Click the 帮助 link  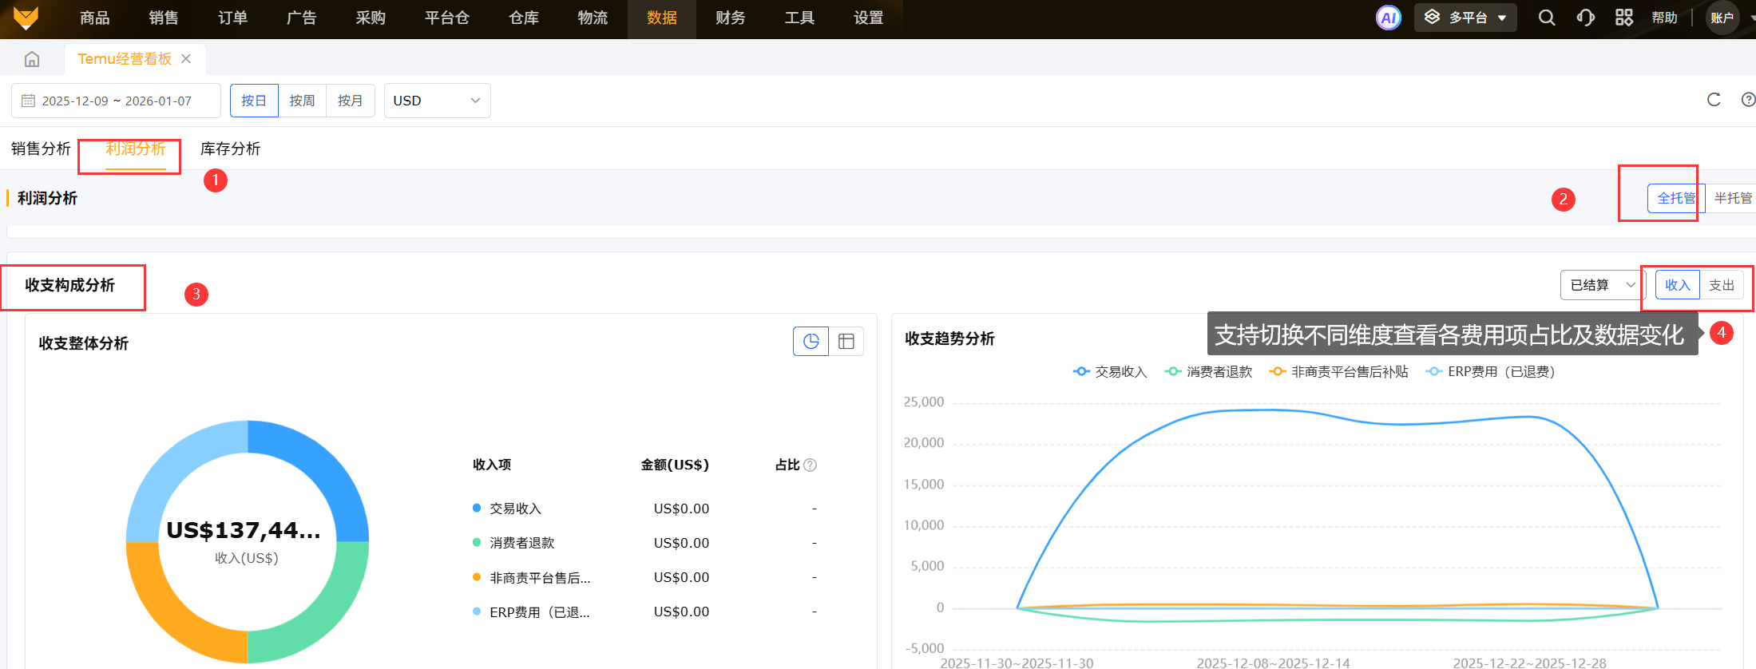[1664, 18]
